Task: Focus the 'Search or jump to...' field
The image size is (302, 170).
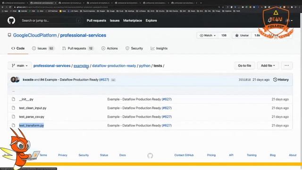Action: pyautogui.click(x=51, y=20)
